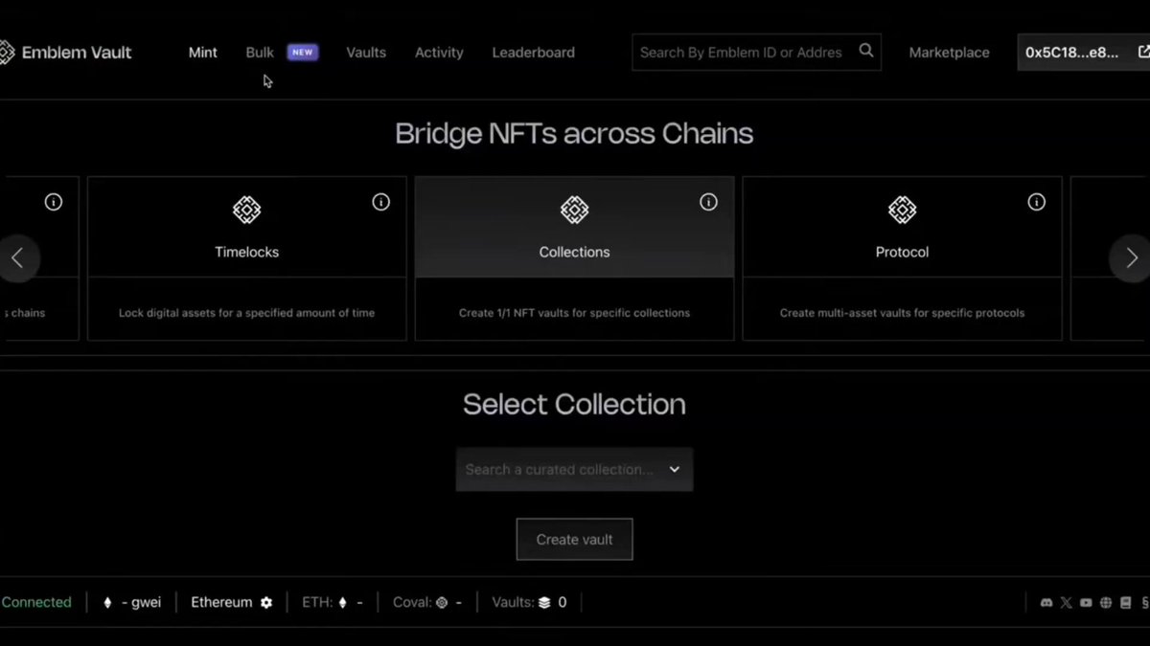Click the external link icon beside wallet address
1150x646 pixels.
pyautogui.click(x=1143, y=52)
